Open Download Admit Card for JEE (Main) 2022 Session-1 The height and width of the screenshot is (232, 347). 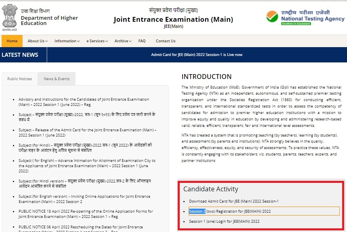234,201
